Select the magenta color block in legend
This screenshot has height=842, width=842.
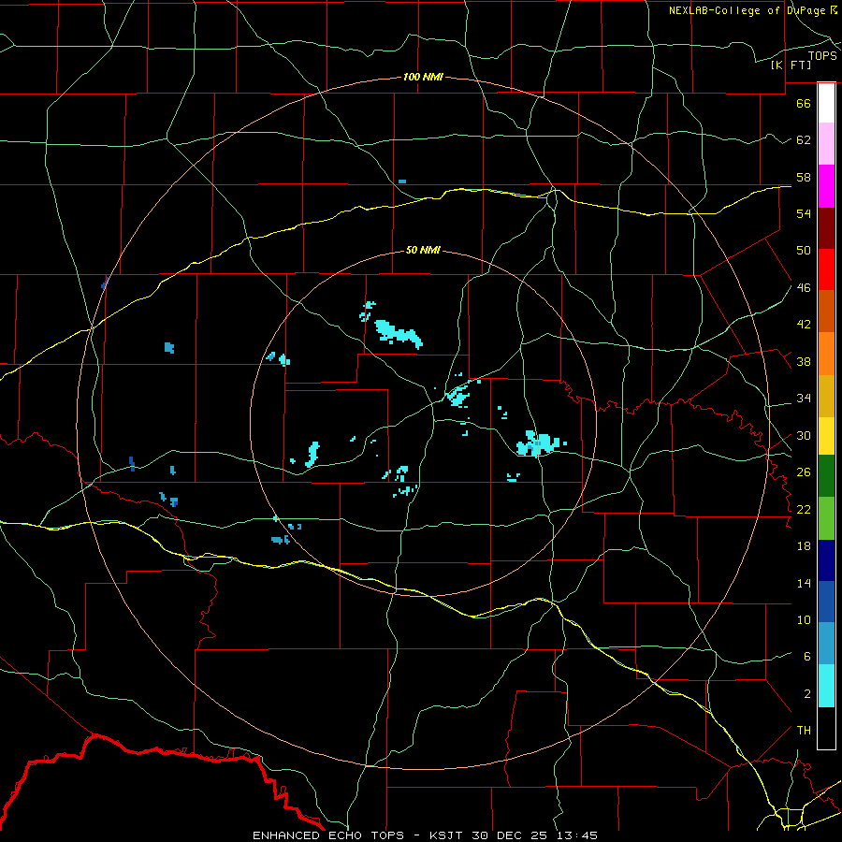point(826,186)
